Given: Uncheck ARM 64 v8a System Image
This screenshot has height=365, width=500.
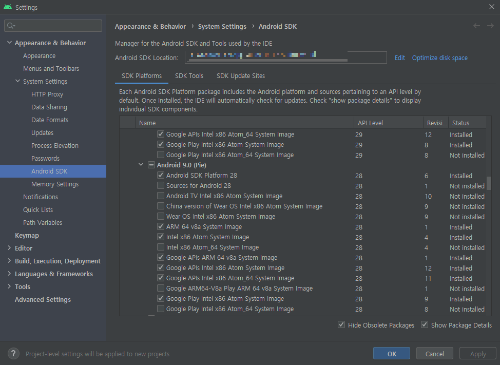Looking at the screenshot, I should tap(161, 226).
